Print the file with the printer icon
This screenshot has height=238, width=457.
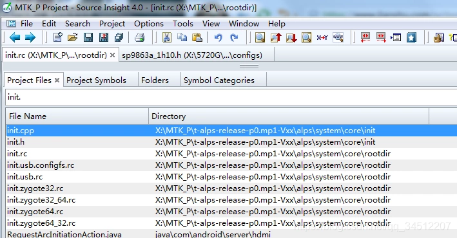coord(140,37)
